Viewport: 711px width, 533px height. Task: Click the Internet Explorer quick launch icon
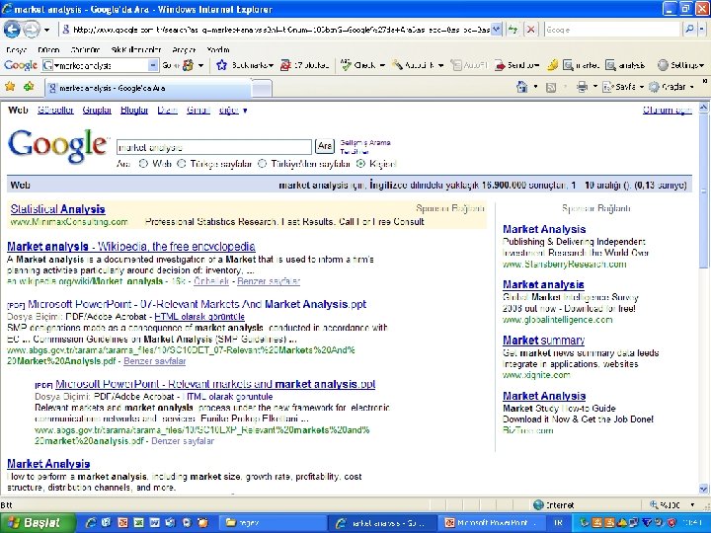90,523
